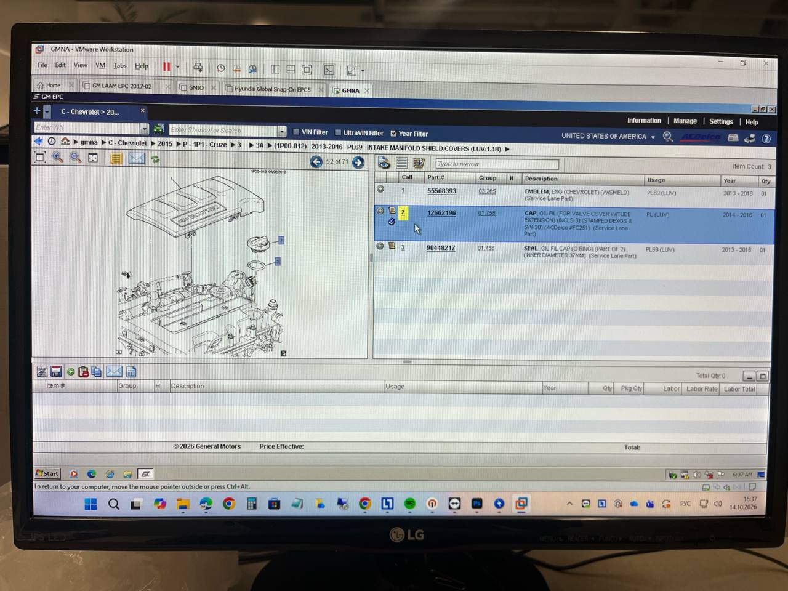
Task: Go to the next illustration
Action: [358, 163]
